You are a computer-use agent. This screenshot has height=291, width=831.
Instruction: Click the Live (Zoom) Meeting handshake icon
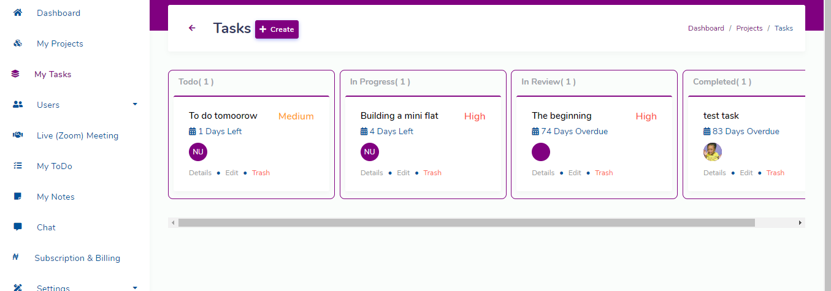[18, 135]
